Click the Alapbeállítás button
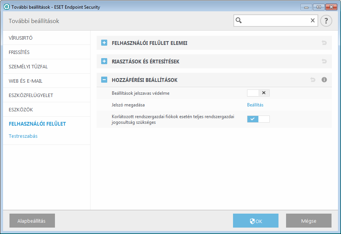This screenshot has height=234, width=341. [x=32, y=220]
